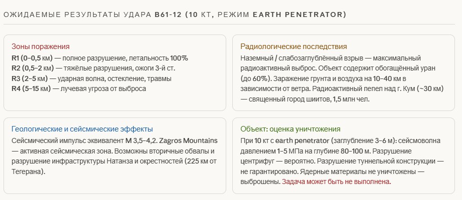
Task: Click the 'Зоны поражения' card heading
Action: [x=40, y=46]
